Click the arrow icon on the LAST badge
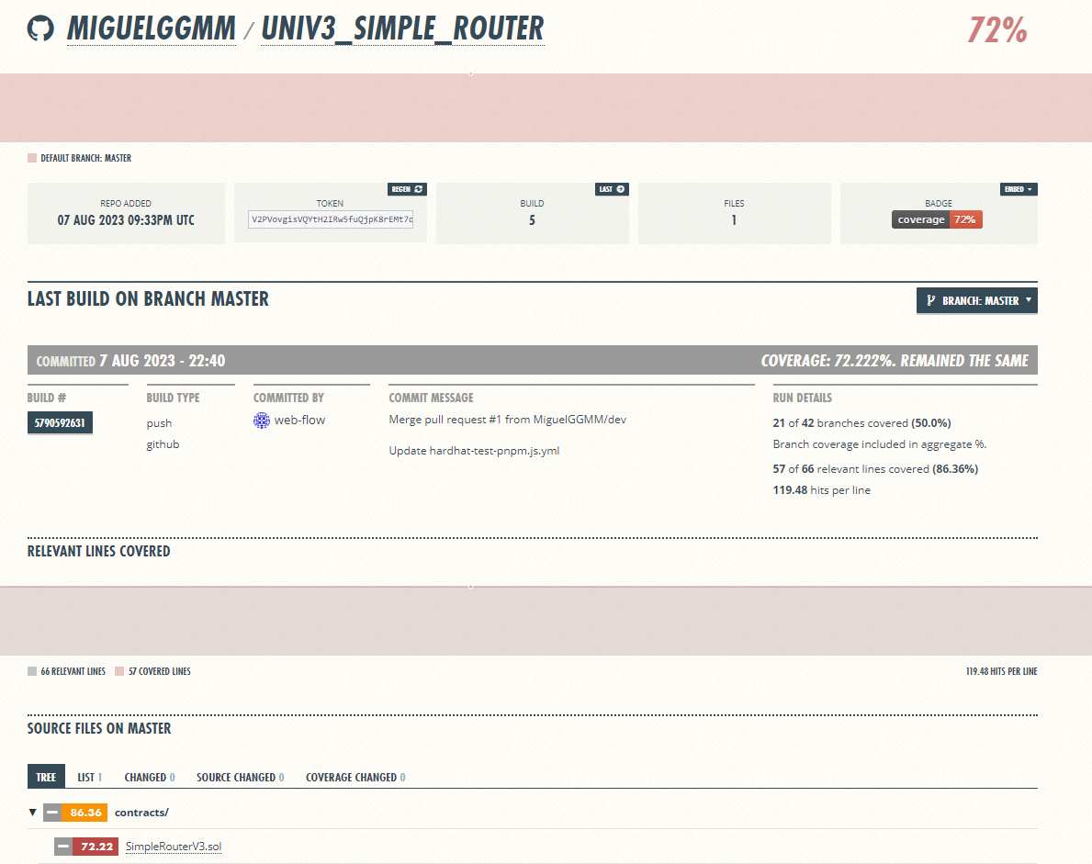Screen dimensions: 1092x864 (620, 189)
